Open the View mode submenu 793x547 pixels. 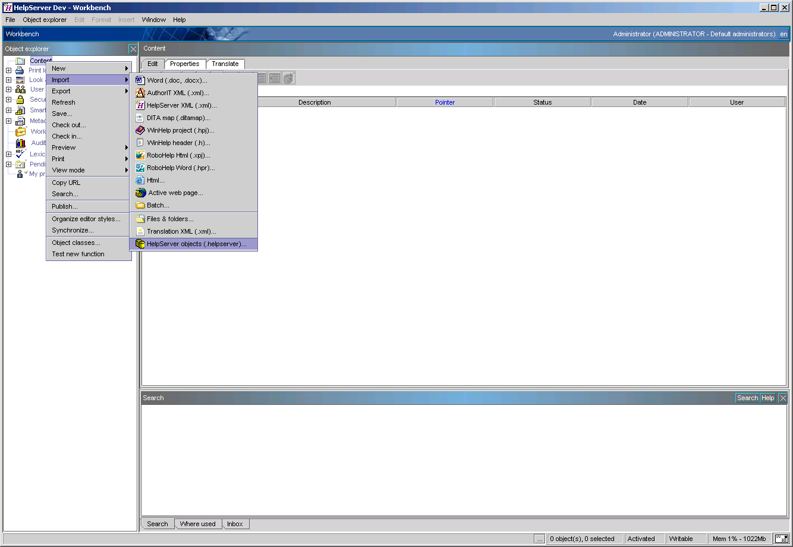click(89, 170)
